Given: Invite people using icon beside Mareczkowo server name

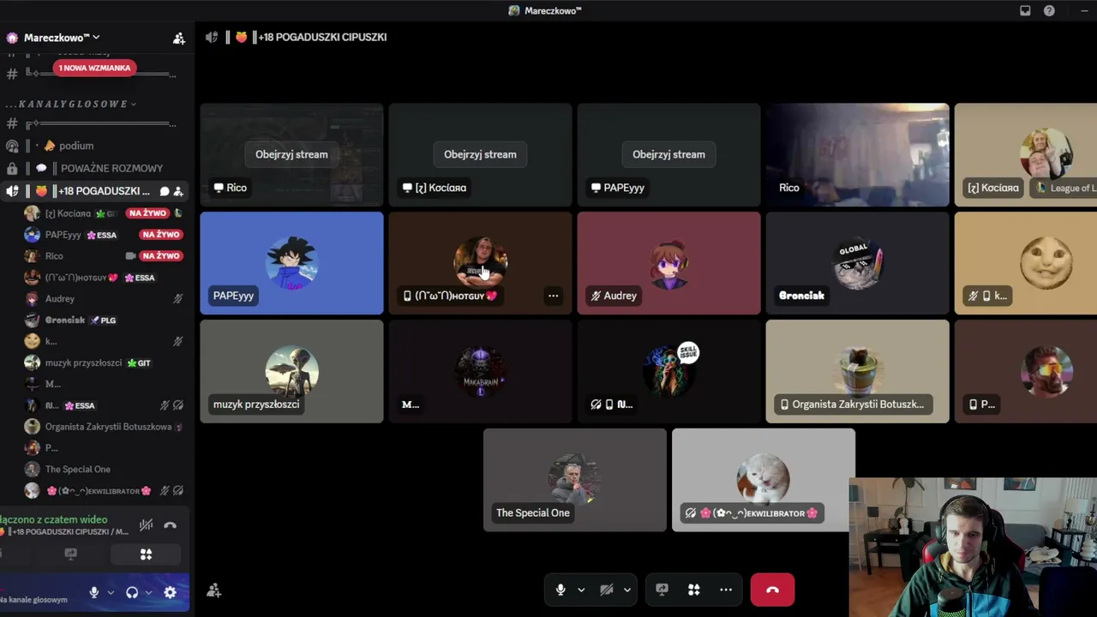Looking at the screenshot, I should (178, 38).
